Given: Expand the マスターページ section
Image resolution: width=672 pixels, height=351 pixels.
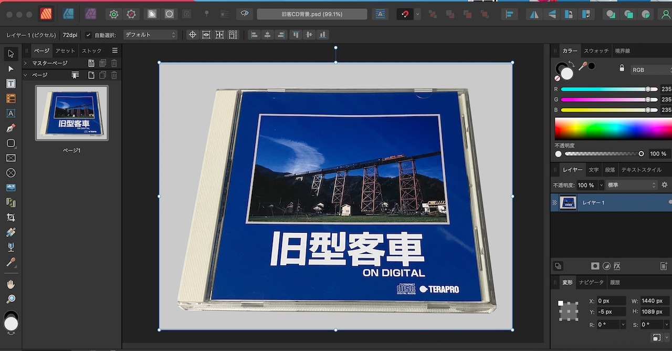Looking at the screenshot, I should (25, 63).
